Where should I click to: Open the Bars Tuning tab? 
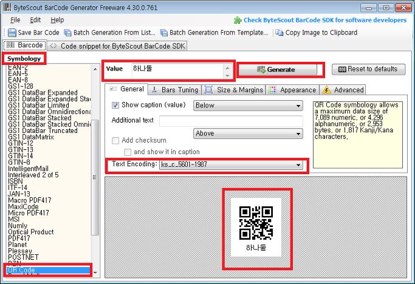pos(175,90)
